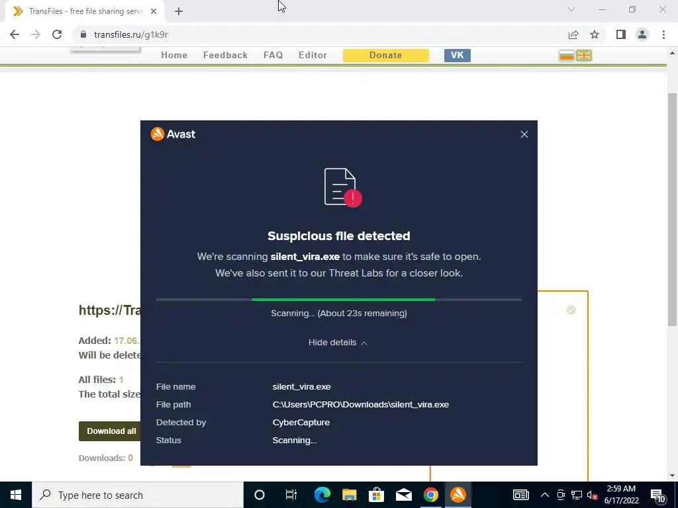Open the FAQ page
The image size is (678, 508).
tap(273, 56)
